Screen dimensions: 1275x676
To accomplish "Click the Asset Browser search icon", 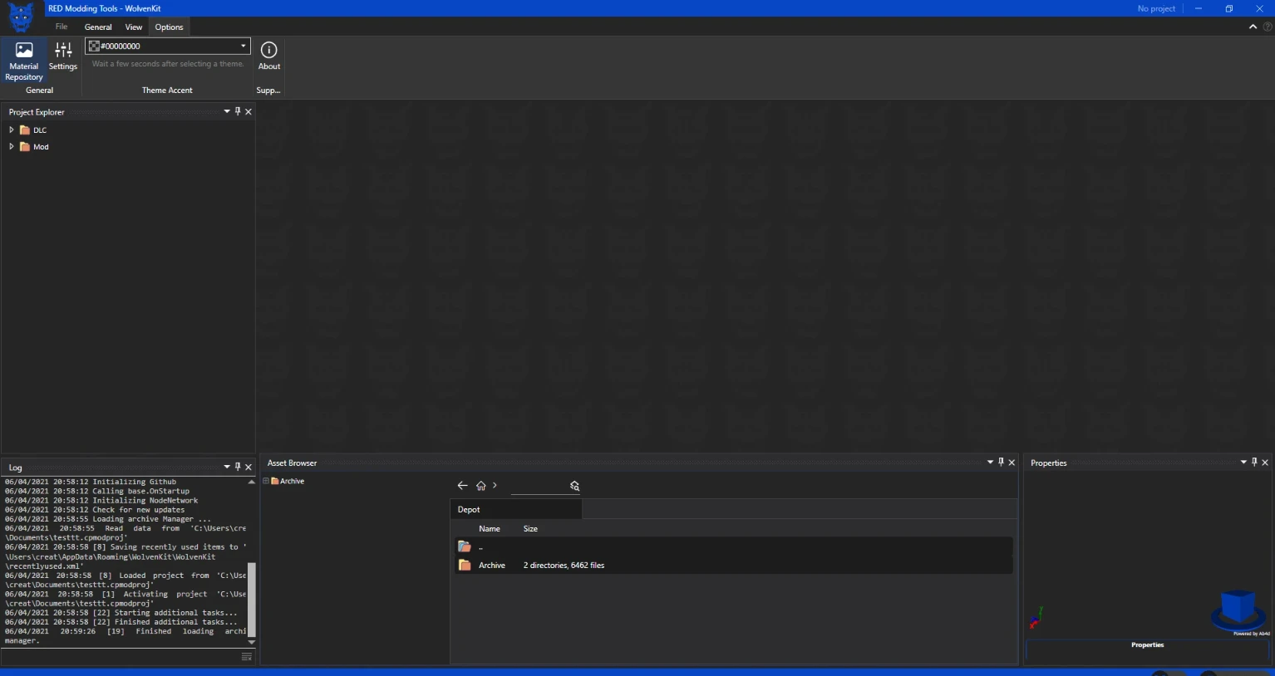I will [x=574, y=486].
